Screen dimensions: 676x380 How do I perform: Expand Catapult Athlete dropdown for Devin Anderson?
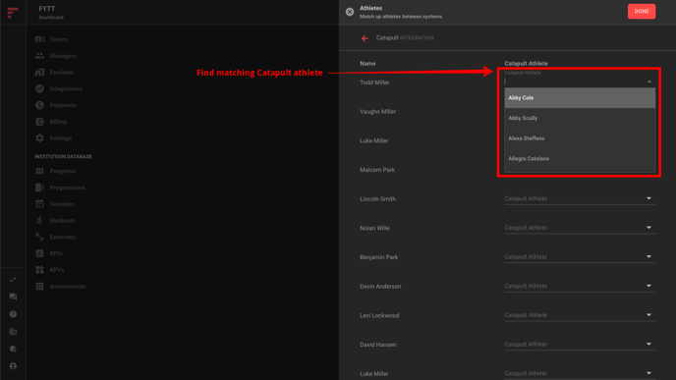(580, 286)
